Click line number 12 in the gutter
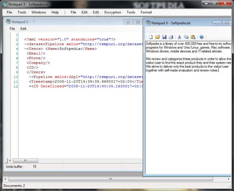This screenshot has height=191, width=234. coord(16,86)
